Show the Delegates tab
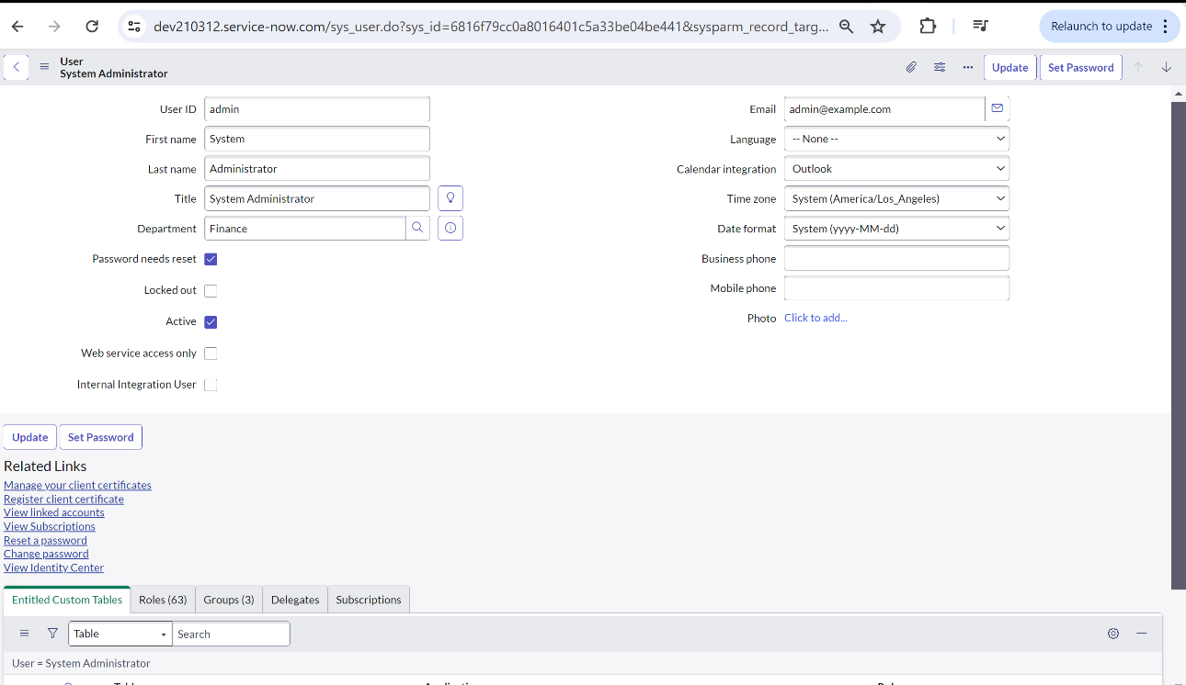 point(295,600)
